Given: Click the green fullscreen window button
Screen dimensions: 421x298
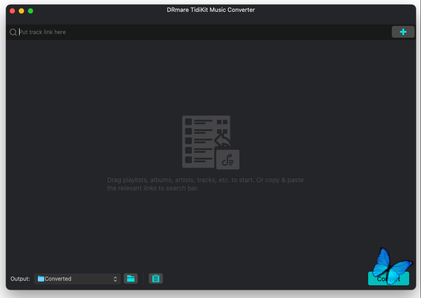Looking at the screenshot, I should point(31,11).
